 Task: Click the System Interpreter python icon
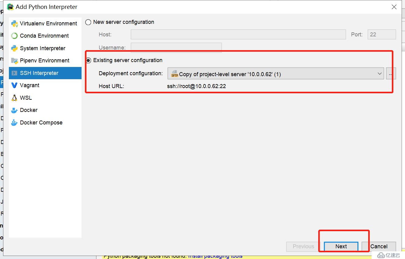[14, 48]
